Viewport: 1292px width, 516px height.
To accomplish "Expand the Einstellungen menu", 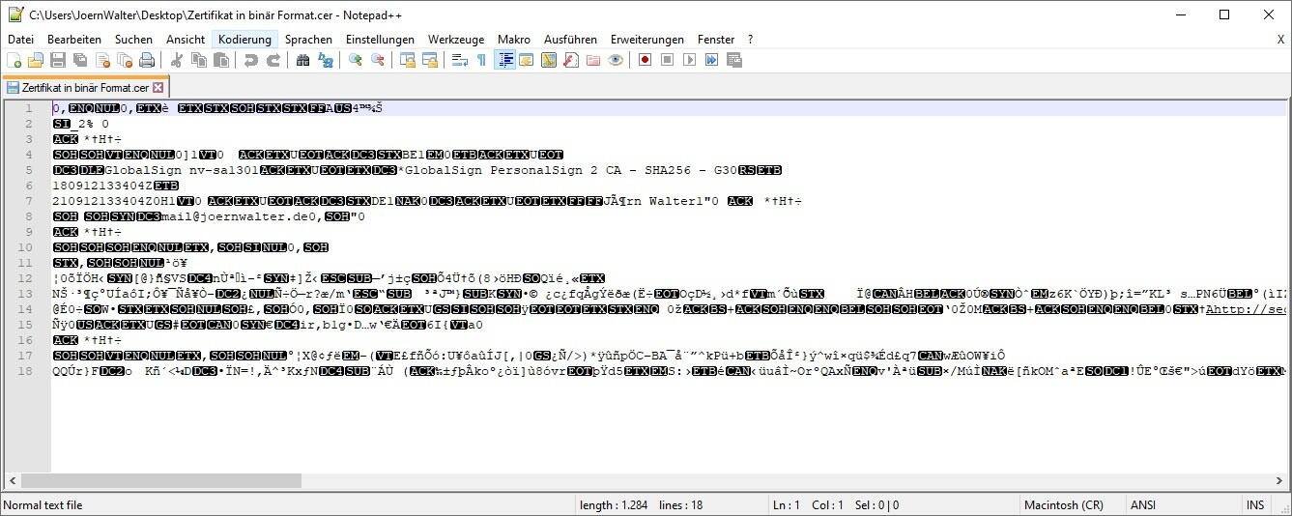I will tap(380, 40).
